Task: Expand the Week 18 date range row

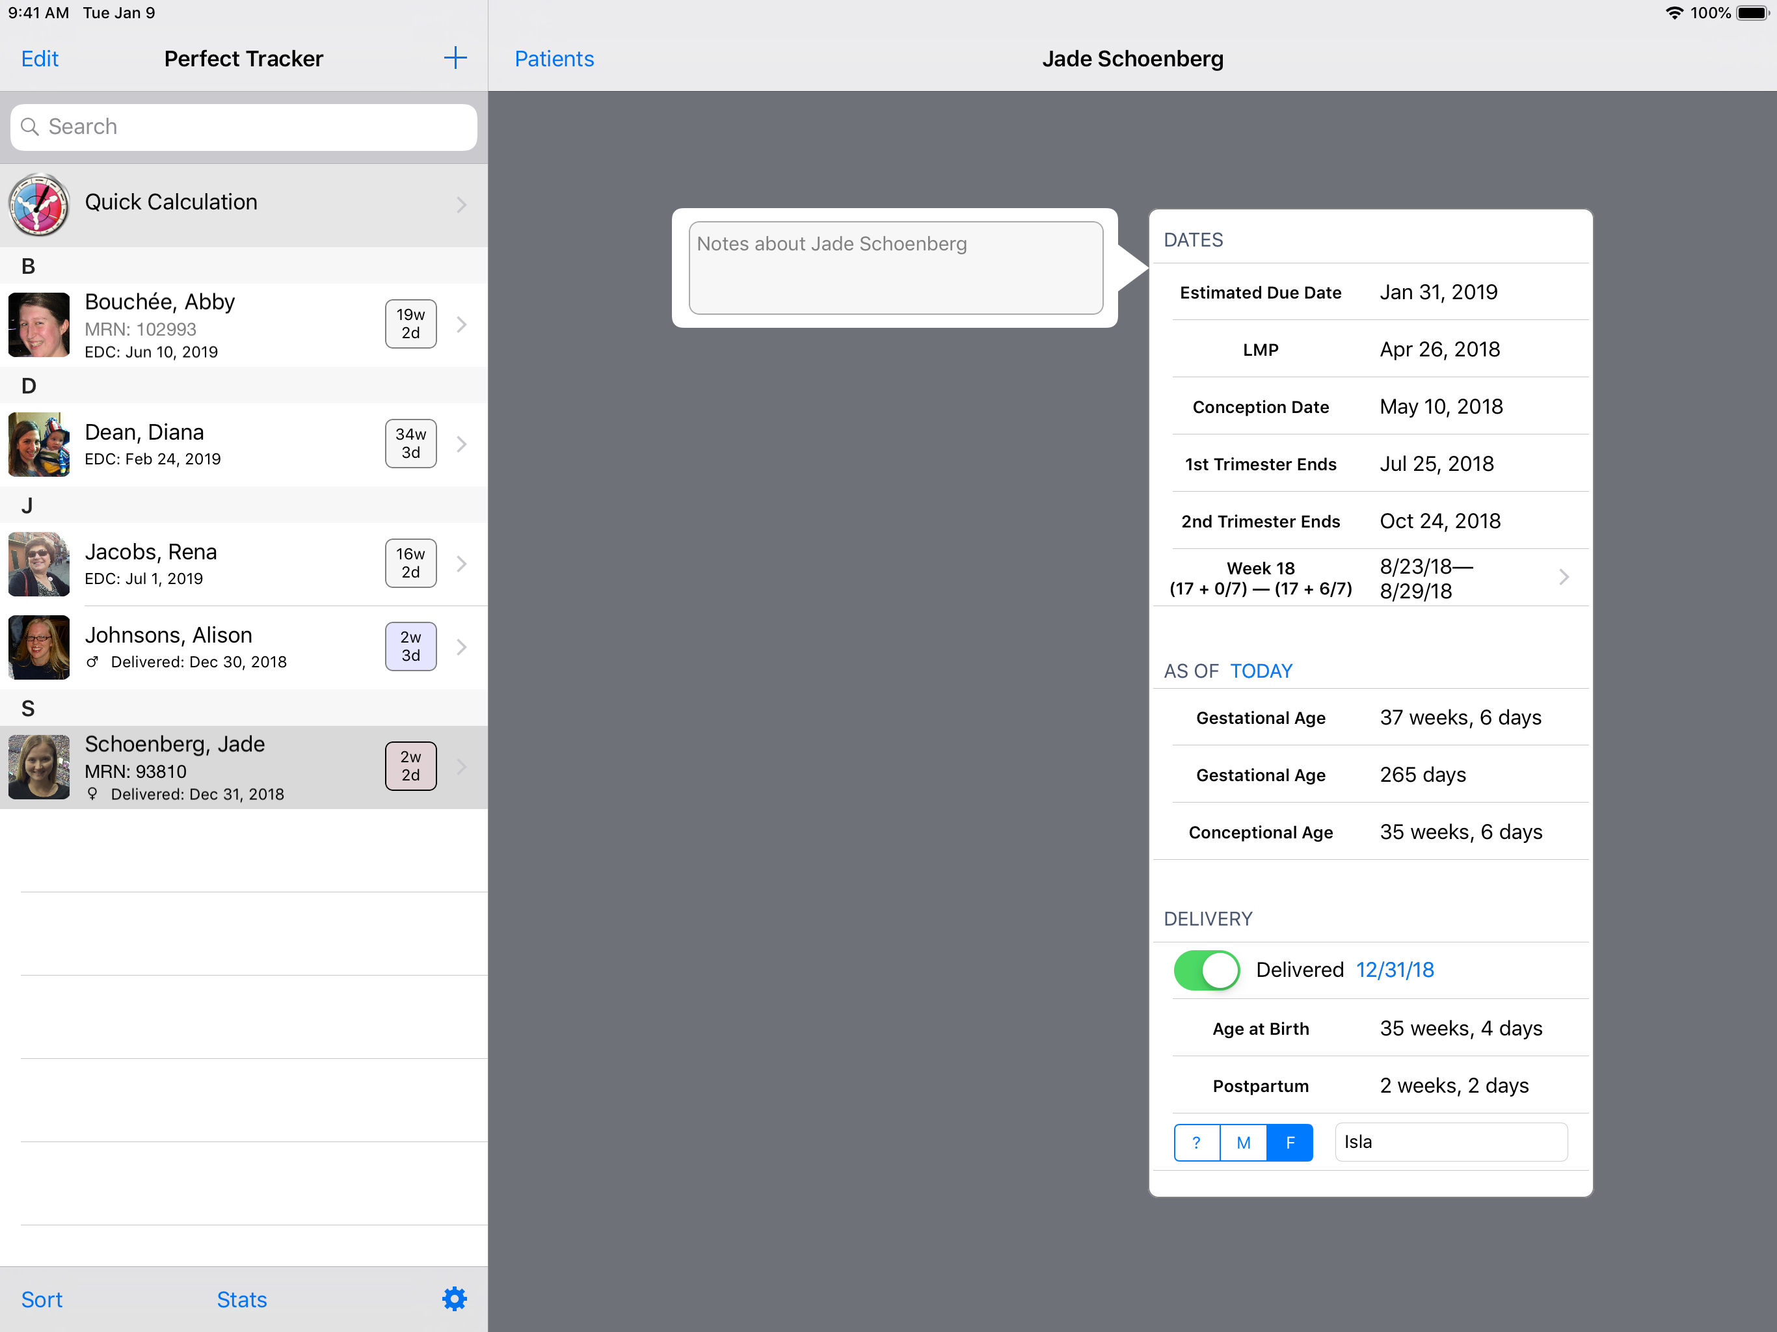Action: click(1562, 578)
